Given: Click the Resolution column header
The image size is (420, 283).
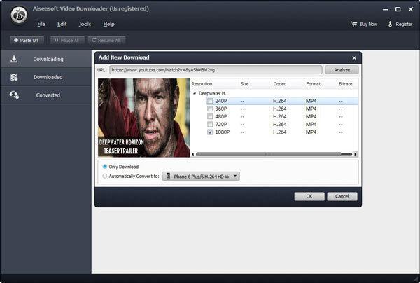Looking at the screenshot, I should tap(214, 84).
